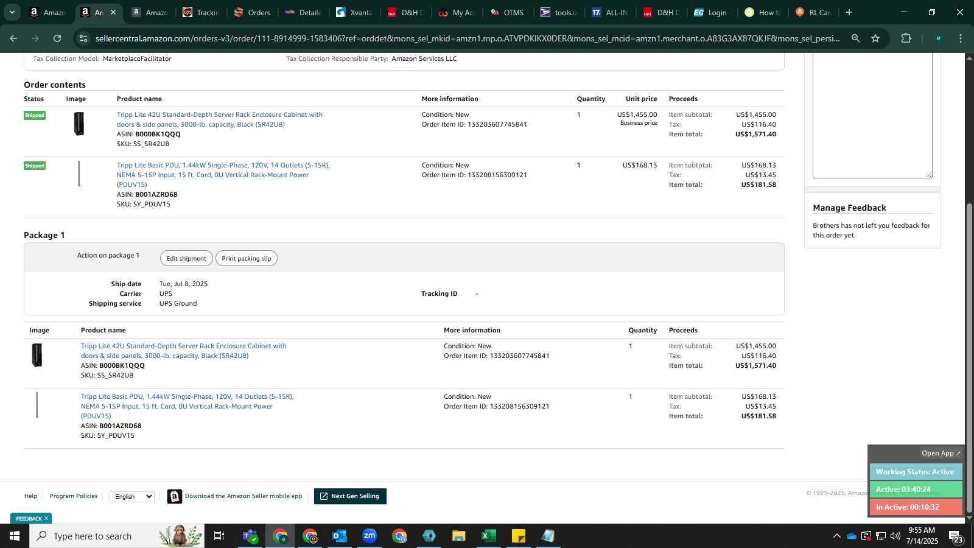Viewport: 974px width, 548px height.
Task: Open Tripp Lite Basic PDU link in Package 1
Action: point(187,406)
